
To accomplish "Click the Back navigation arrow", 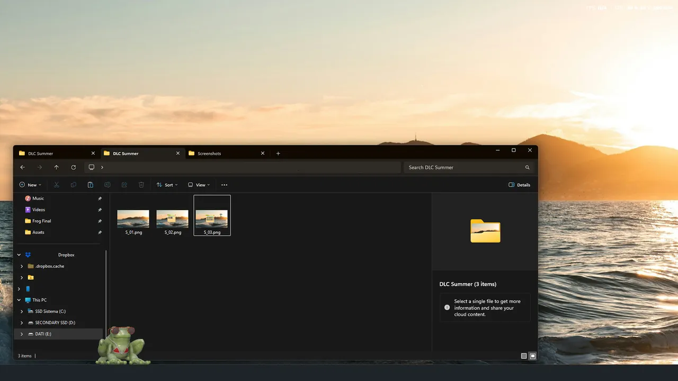I will (x=22, y=167).
